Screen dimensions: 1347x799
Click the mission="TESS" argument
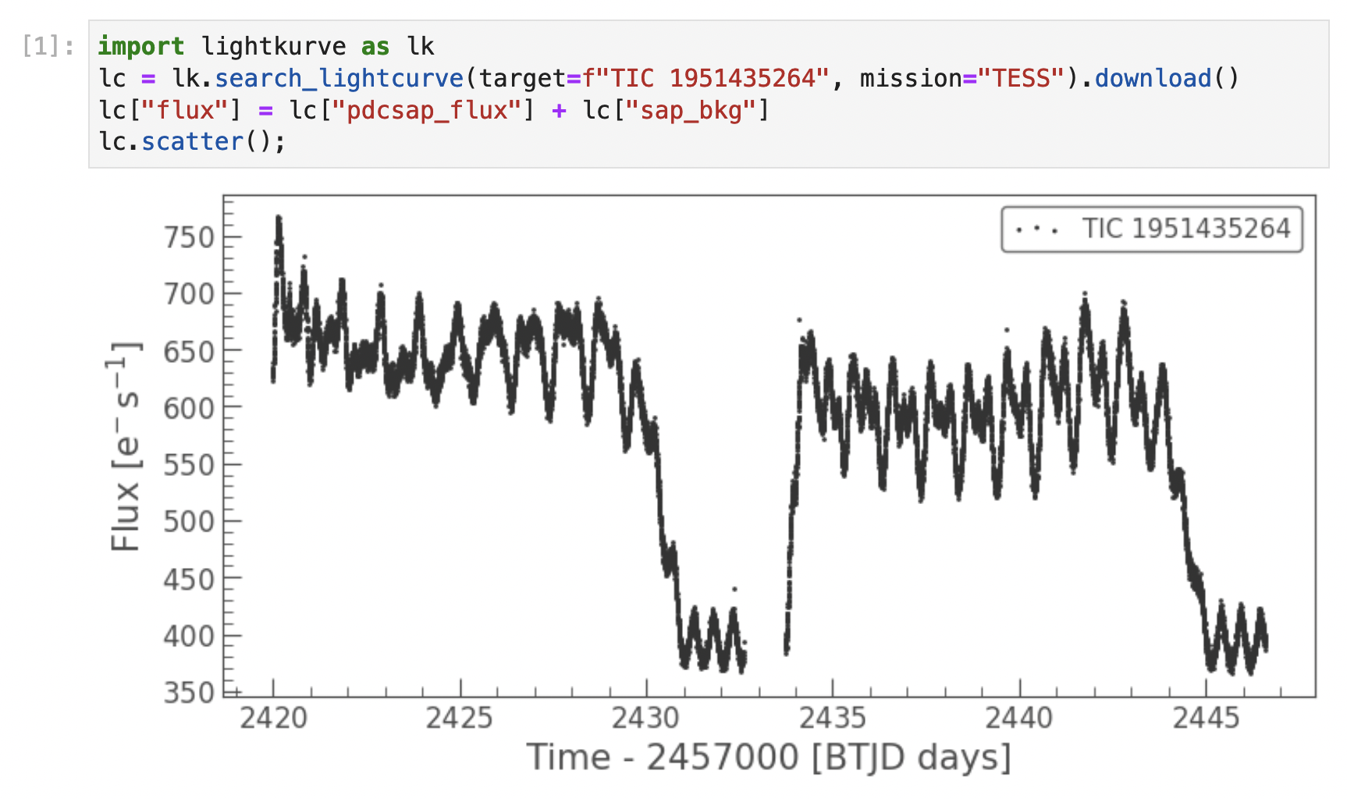(x=962, y=79)
